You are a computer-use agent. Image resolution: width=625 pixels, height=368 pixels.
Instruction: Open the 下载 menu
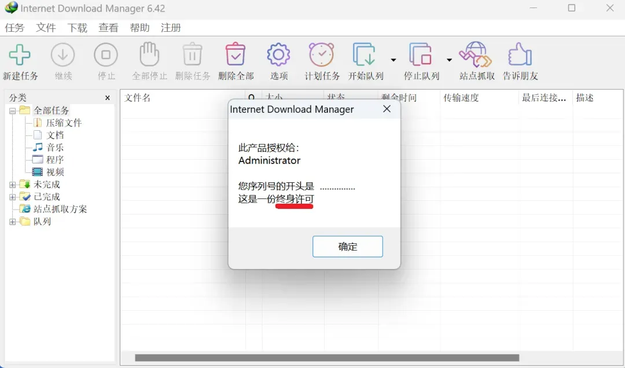click(x=77, y=28)
